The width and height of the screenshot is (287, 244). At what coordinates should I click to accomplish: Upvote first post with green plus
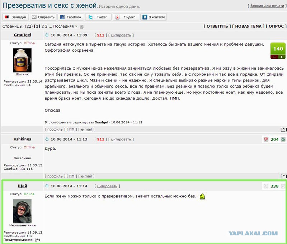(282, 57)
